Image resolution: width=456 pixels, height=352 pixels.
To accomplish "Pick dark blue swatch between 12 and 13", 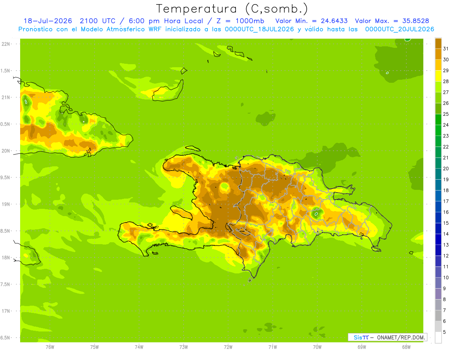I will [438, 250].
